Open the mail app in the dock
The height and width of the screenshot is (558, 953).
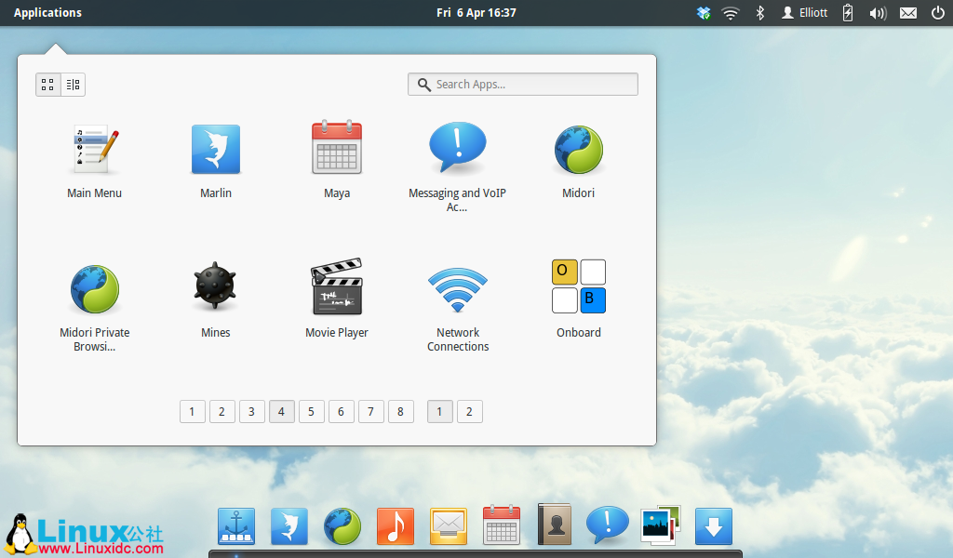click(x=449, y=525)
